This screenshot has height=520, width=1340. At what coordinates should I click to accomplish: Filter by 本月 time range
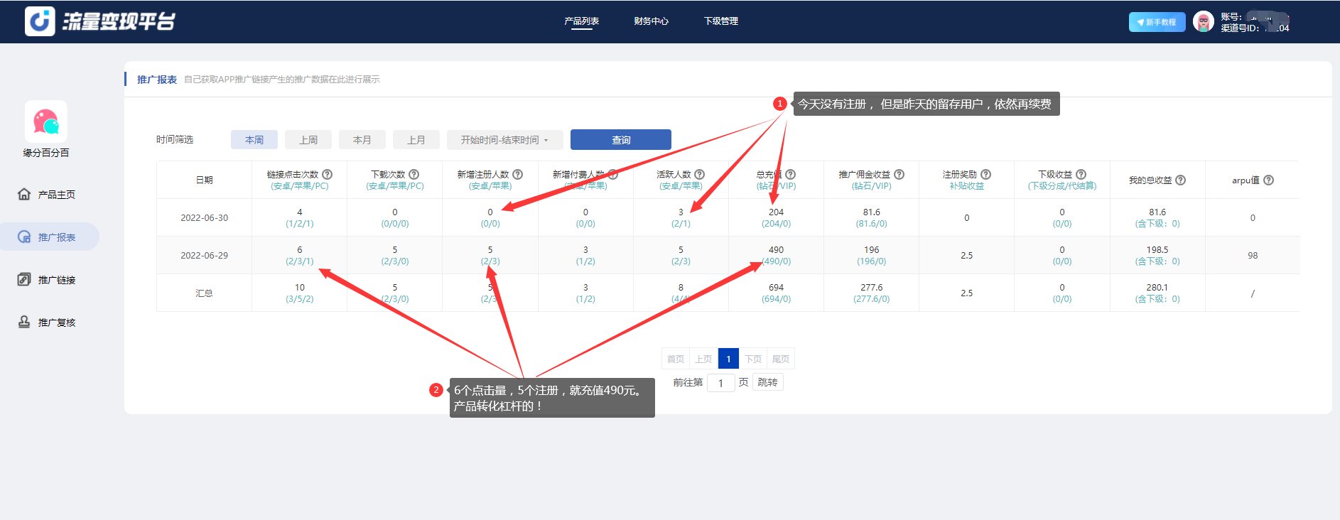362,140
